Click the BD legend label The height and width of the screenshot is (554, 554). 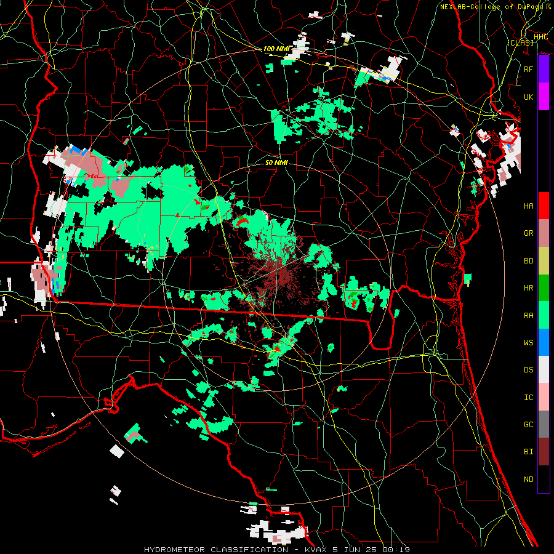(529, 261)
